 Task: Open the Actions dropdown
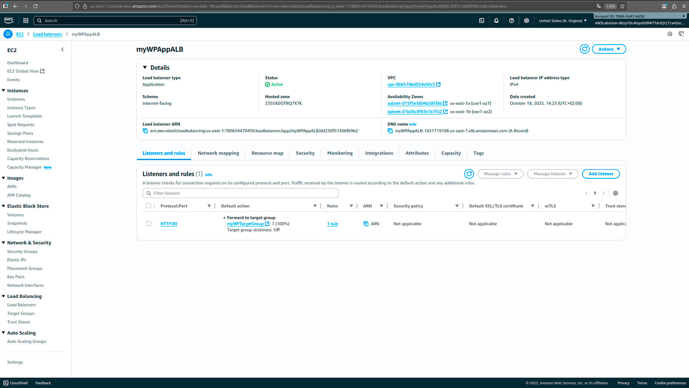click(x=609, y=49)
